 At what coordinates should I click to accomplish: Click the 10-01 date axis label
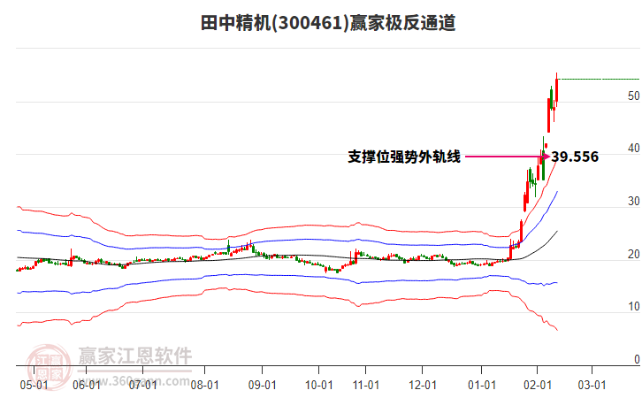coord(319,385)
